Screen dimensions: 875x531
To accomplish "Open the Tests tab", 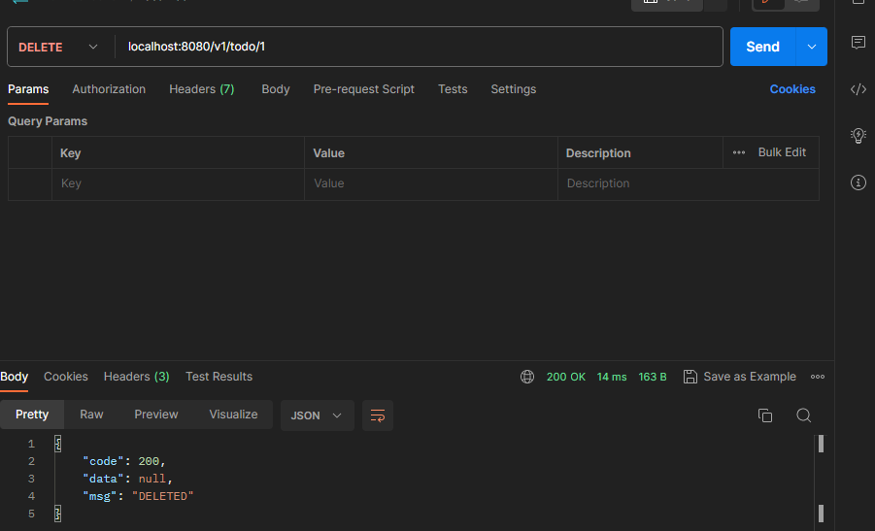I will [x=453, y=89].
